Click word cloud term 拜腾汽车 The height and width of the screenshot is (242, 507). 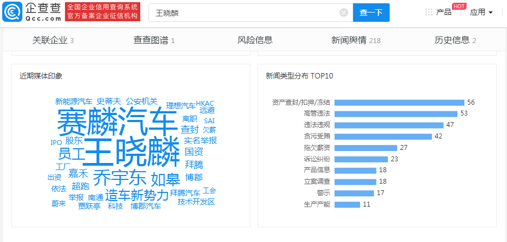185,193
